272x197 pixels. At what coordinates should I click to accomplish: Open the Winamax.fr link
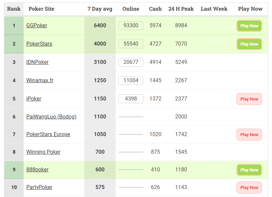[x=40, y=81]
